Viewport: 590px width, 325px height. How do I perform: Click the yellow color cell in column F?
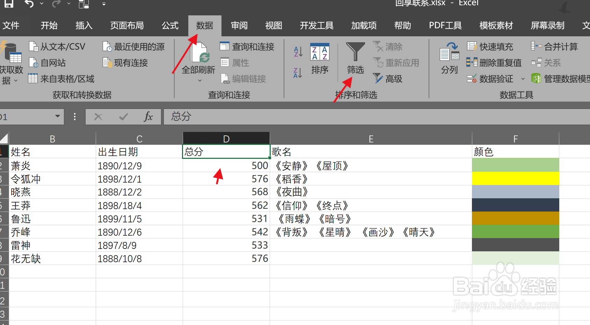(516, 178)
